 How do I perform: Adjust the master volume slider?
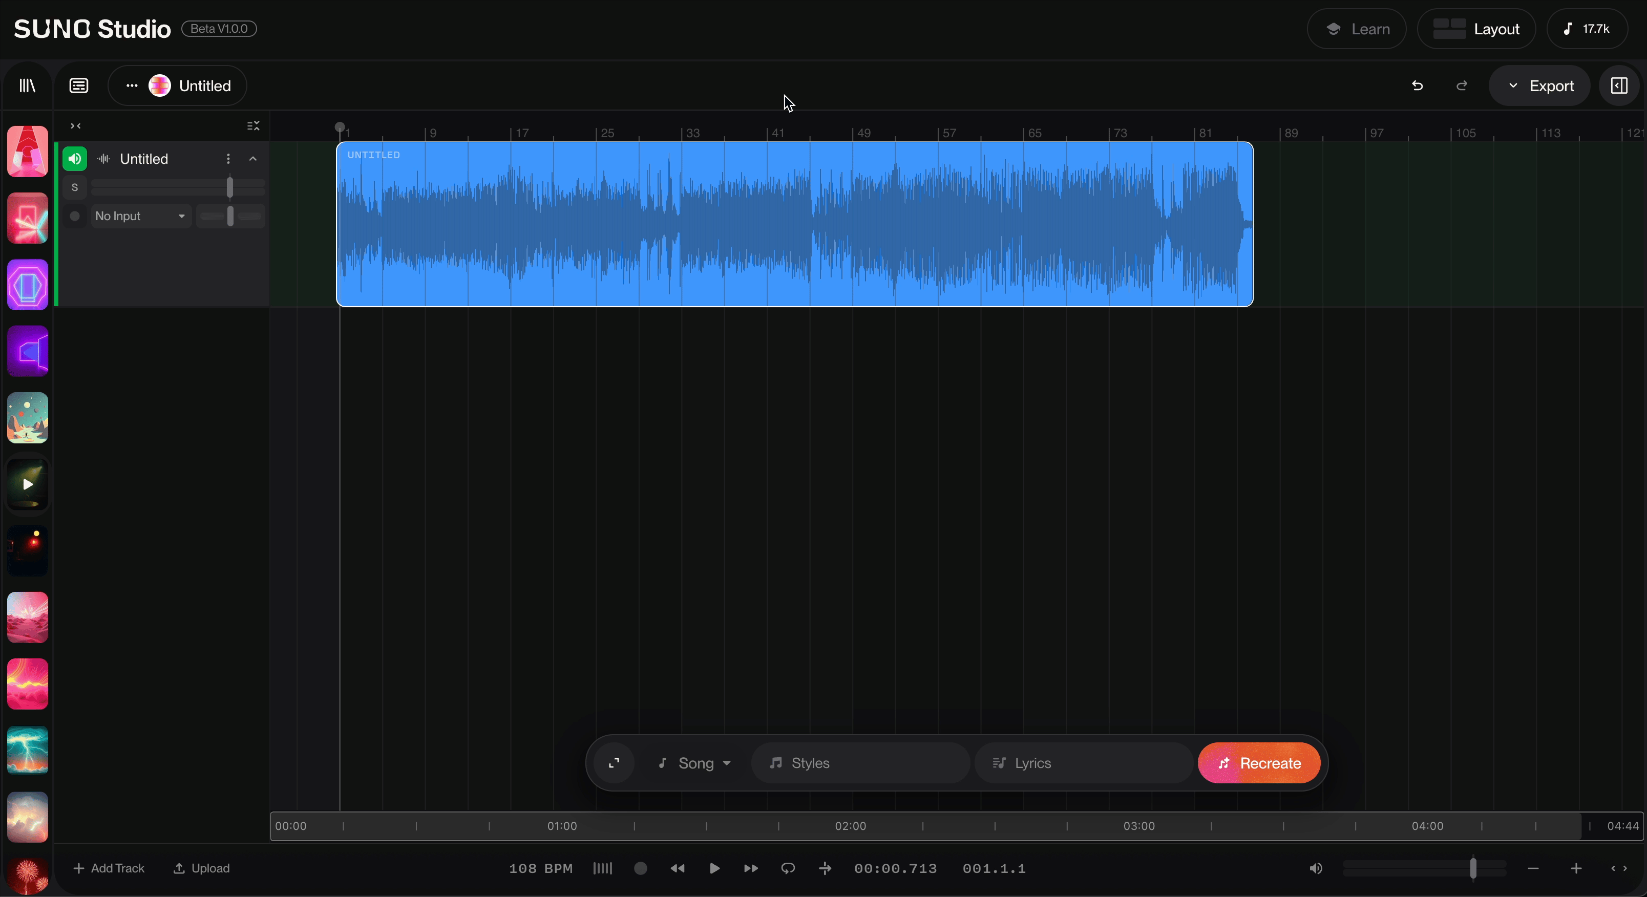[x=1473, y=868]
